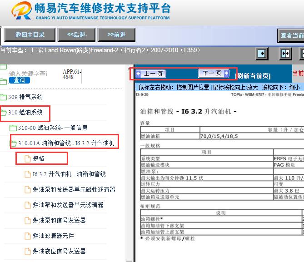Viewport: 304px width, 262px height.
Task: Open 燃油滤清器元件 document
Action: tap(53, 236)
